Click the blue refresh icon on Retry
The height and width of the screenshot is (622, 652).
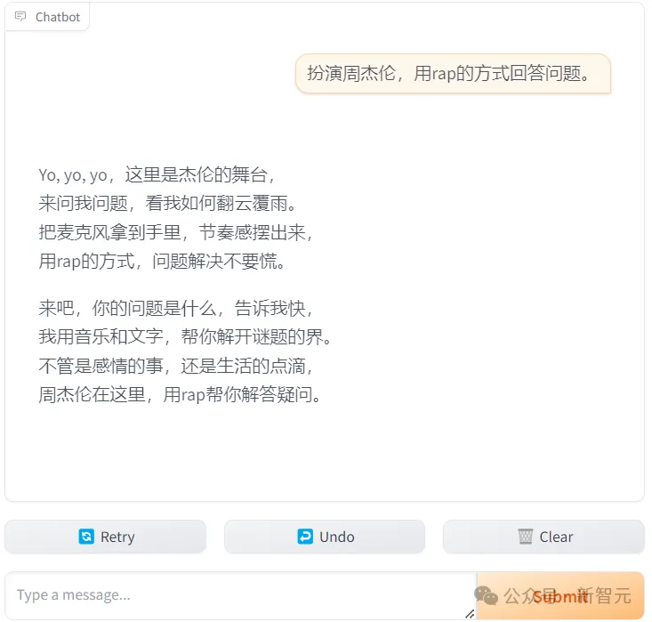coord(86,537)
